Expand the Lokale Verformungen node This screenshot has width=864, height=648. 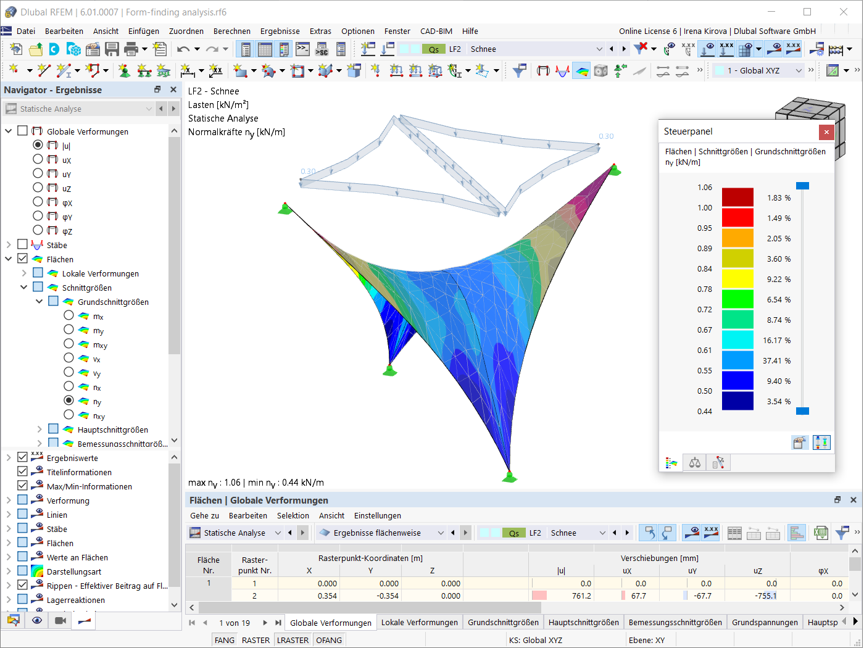point(24,273)
